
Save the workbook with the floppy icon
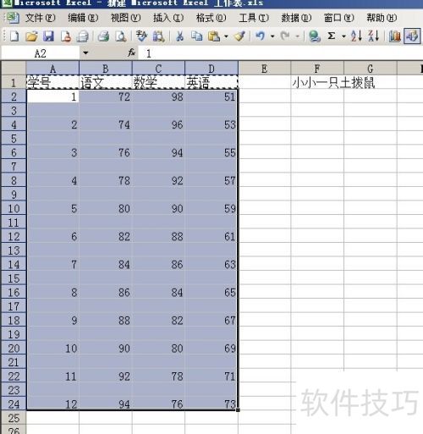point(48,36)
